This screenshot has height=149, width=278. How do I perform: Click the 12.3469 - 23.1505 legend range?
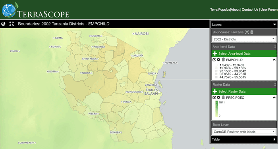click(233, 68)
